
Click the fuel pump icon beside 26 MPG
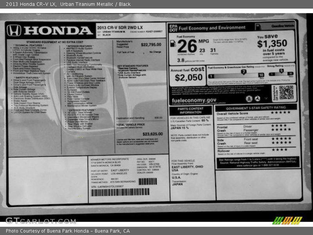(173, 43)
